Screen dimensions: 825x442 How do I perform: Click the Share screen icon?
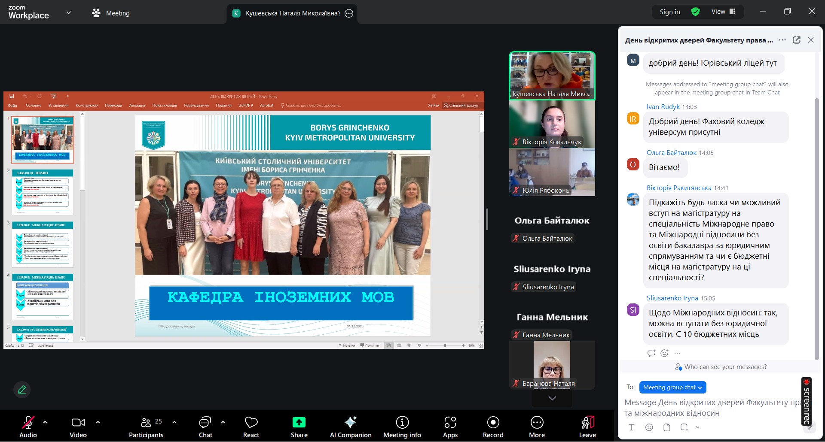click(299, 427)
